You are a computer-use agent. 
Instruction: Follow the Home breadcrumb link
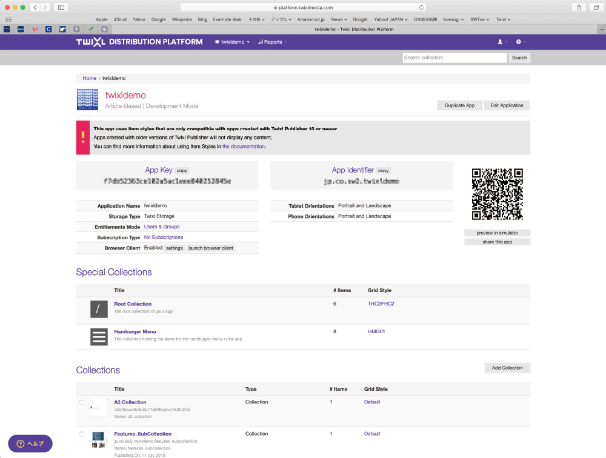[x=89, y=78]
